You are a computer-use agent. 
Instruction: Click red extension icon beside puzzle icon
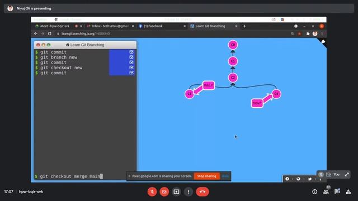click(x=300, y=33)
